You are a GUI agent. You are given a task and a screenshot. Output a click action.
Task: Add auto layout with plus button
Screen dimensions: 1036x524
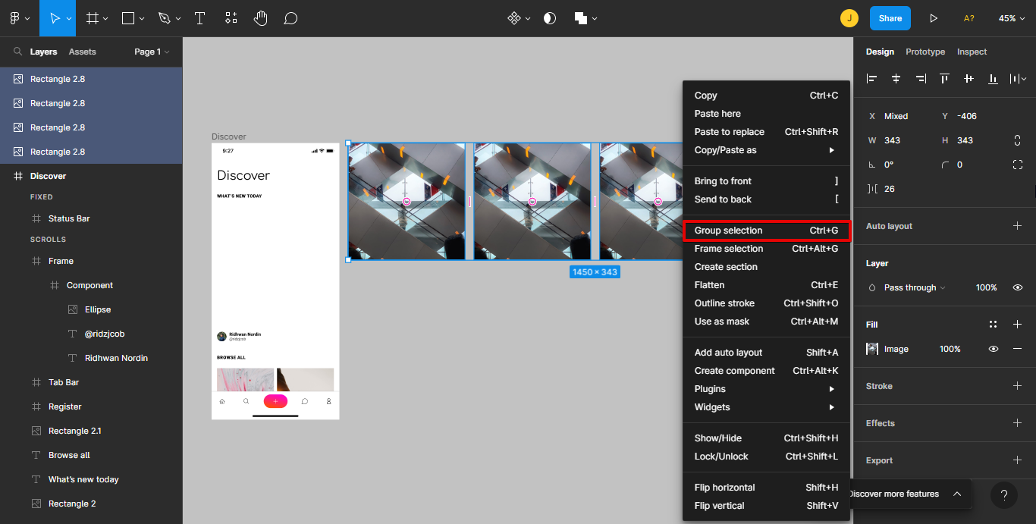pyautogui.click(x=1017, y=226)
